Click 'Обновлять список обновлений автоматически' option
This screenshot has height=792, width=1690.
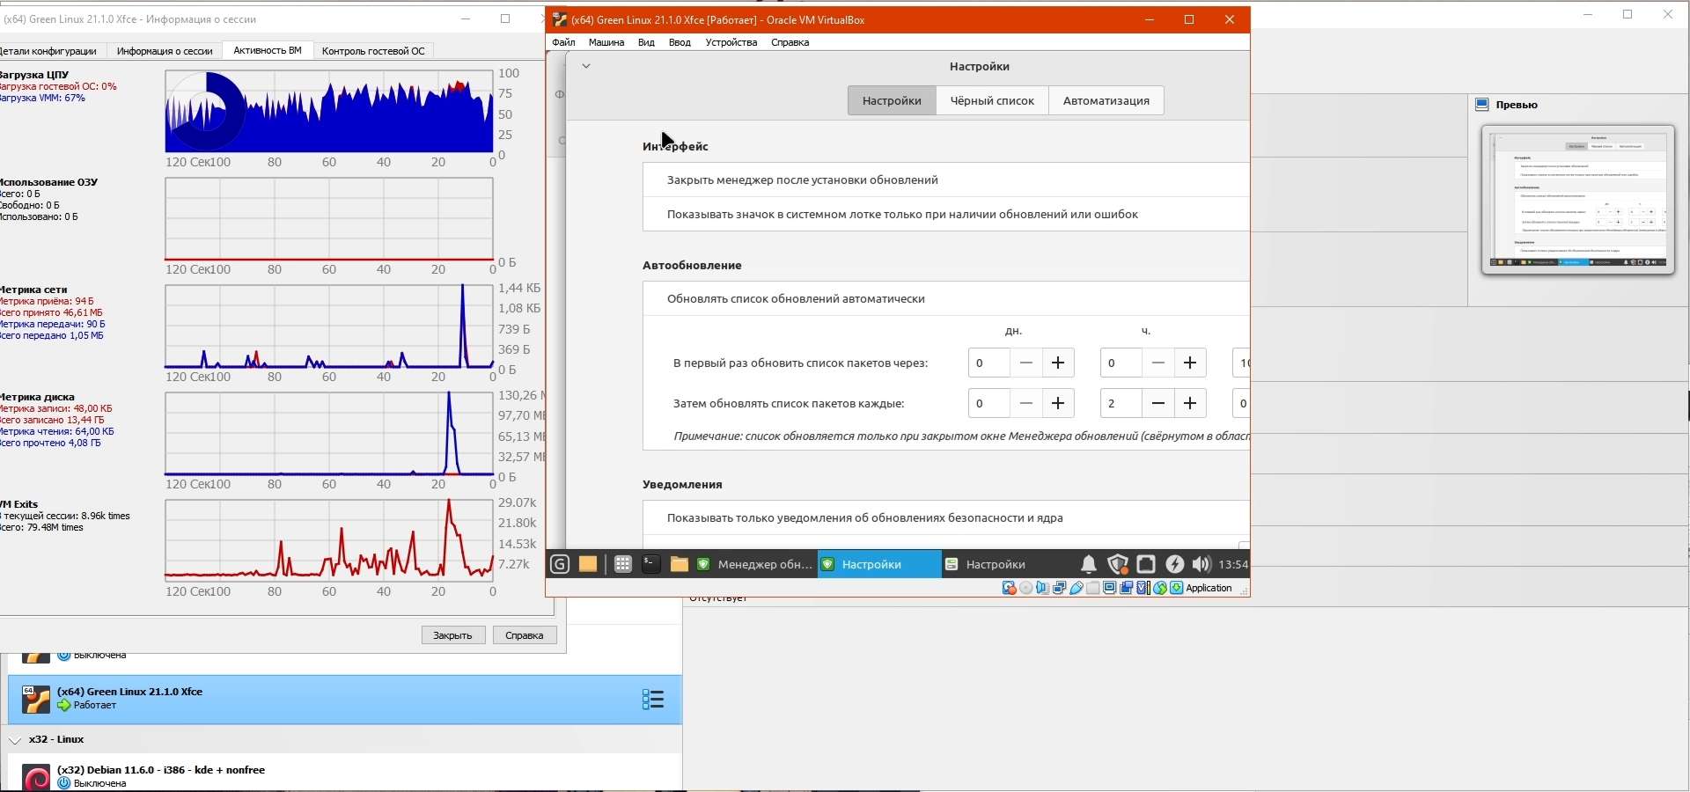[x=946, y=298]
